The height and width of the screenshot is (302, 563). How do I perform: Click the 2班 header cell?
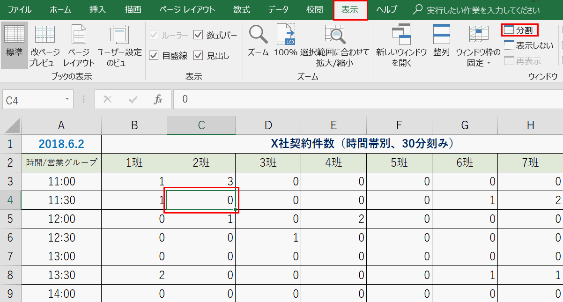pyautogui.click(x=201, y=162)
